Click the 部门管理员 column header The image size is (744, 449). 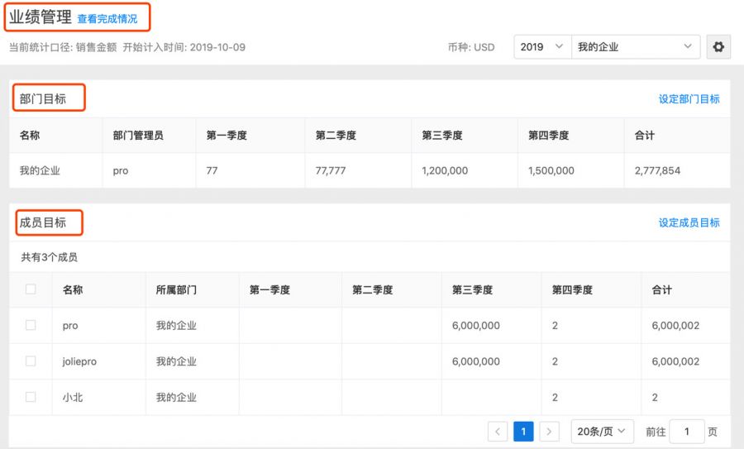point(138,136)
